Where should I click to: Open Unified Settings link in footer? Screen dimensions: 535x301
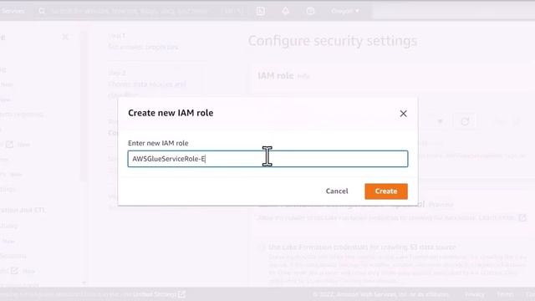(155, 294)
